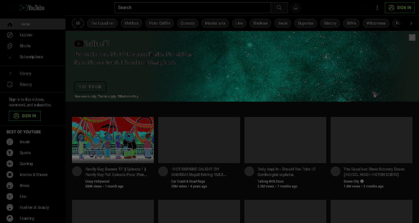Visit the Scene City channel name
The image size is (419, 223).
(351, 181)
